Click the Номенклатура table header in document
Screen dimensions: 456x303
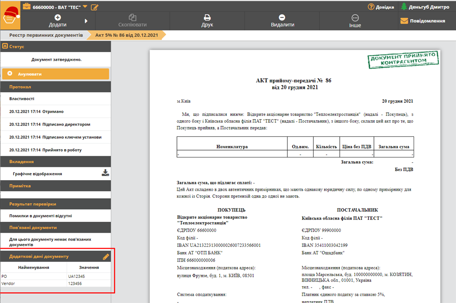tap(232, 146)
